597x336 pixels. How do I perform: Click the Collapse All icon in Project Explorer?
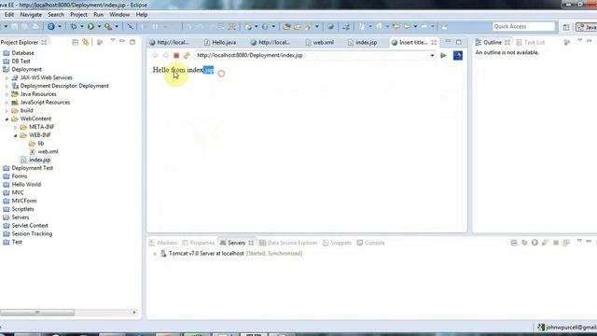(x=75, y=42)
